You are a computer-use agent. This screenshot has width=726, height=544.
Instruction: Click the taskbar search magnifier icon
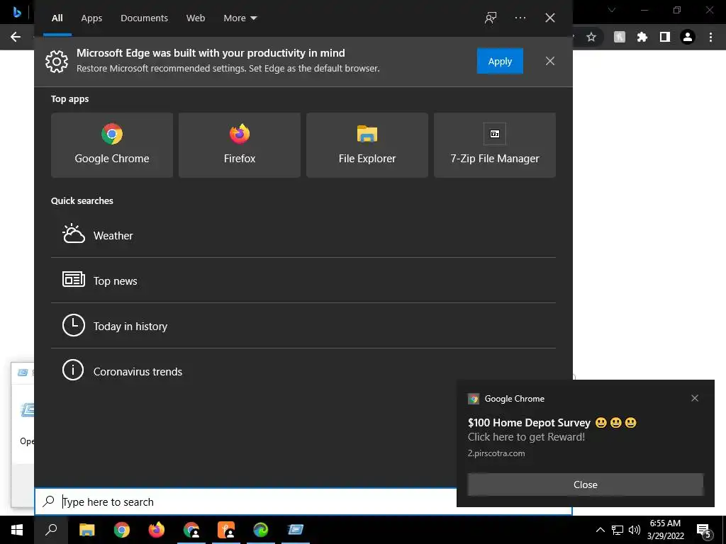(x=51, y=530)
